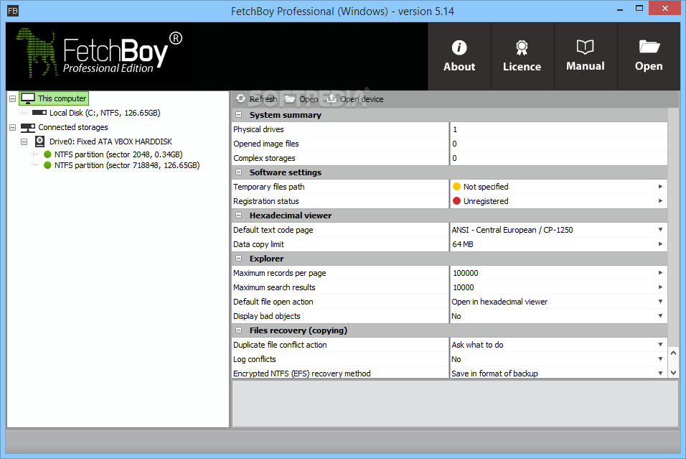The width and height of the screenshot is (686, 459).
Task: Click the Physical drives row label
Action: tap(258, 129)
